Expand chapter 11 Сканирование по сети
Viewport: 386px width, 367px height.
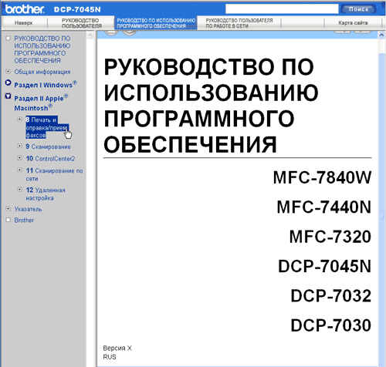point(19,170)
